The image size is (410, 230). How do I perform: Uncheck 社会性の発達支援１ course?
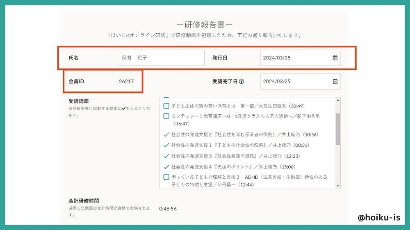tap(166, 145)
